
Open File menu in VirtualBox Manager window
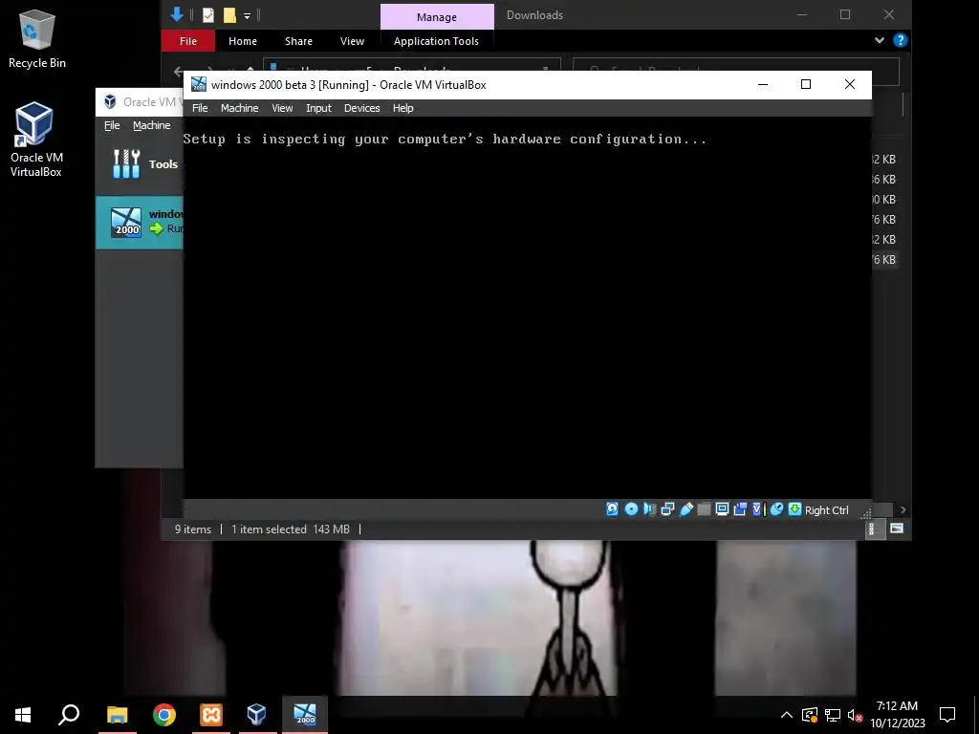(112, 125)
